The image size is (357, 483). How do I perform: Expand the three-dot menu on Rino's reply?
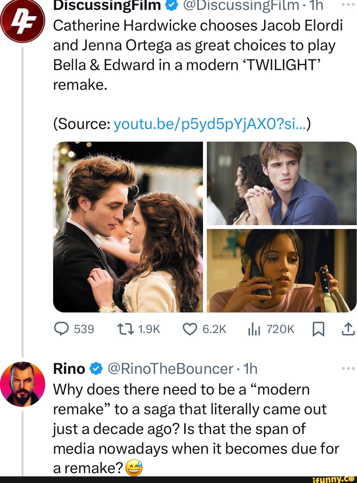[x=348, y=368]
